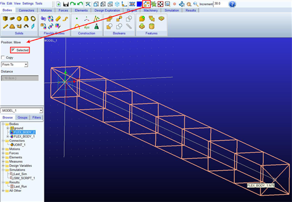Switch to the Connectors ribbon tab
Image resolution: width=292 pixels, height=202 pixels.
click(26, 11)
